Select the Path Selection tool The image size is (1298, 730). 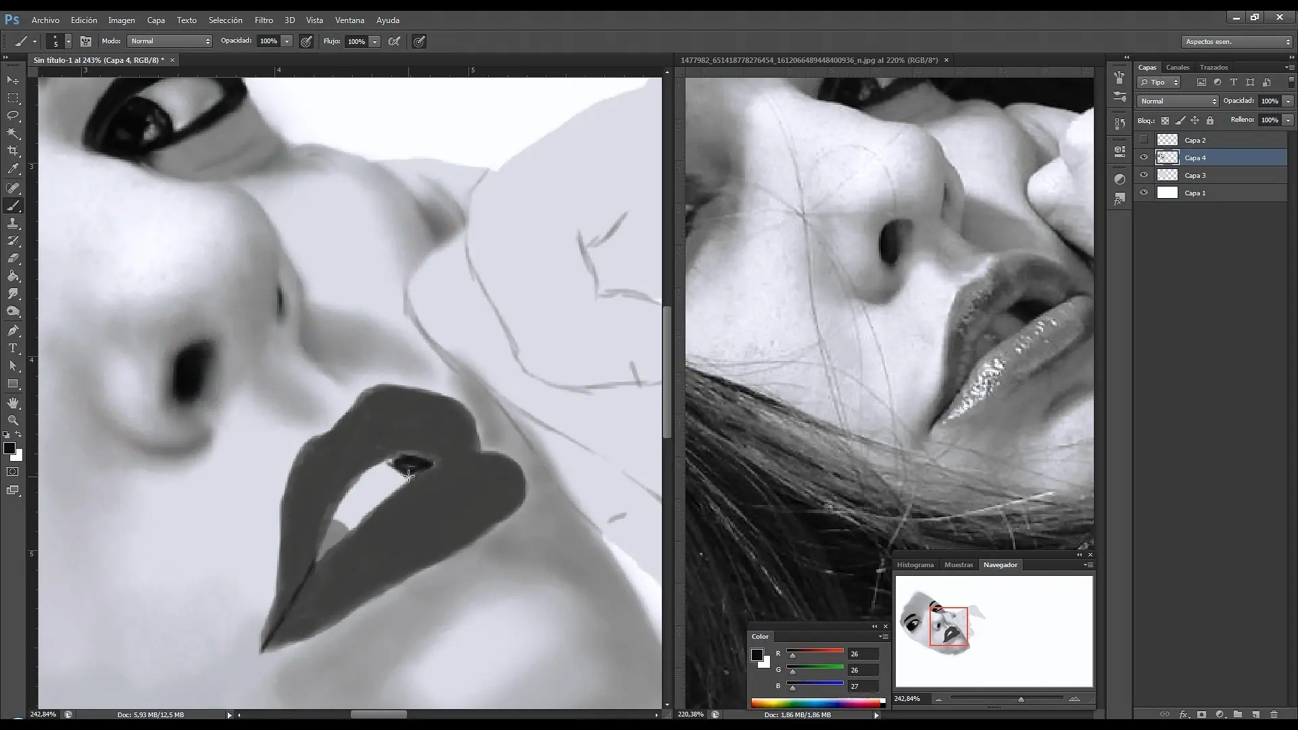point(13,366)
